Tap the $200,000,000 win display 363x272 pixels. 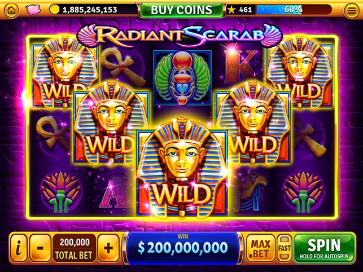(182, 248)
